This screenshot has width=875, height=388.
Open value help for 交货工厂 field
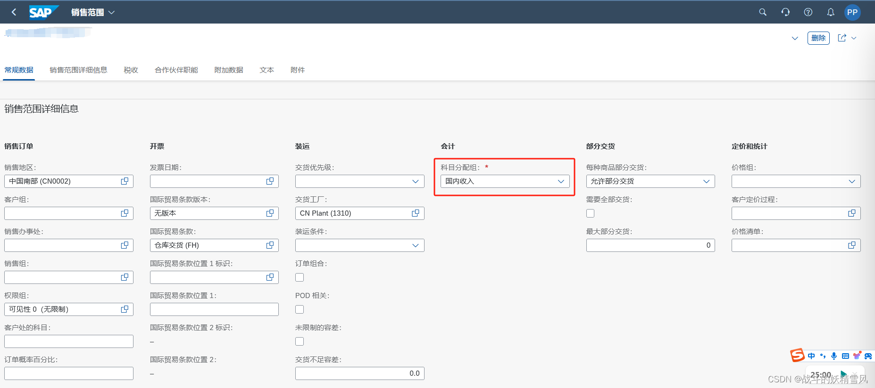point(416,213)
